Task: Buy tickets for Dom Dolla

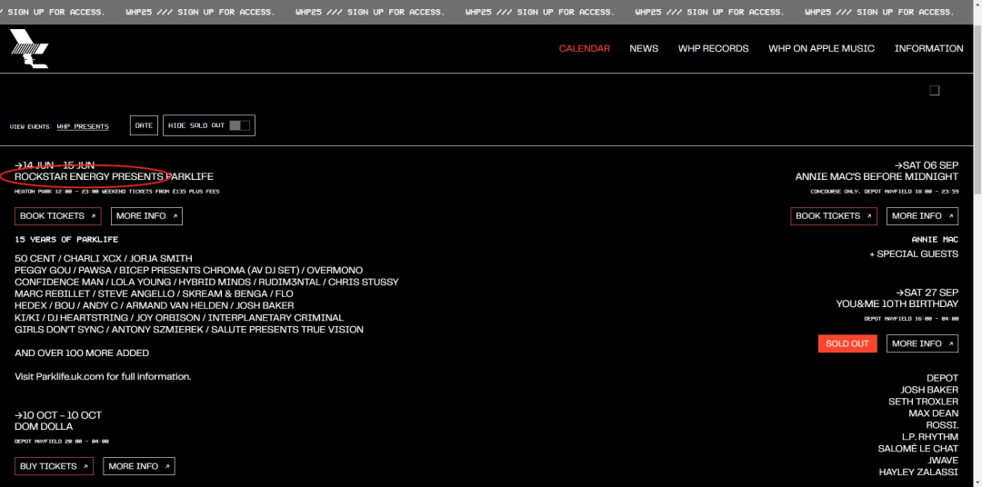Action: coord(54,466)
